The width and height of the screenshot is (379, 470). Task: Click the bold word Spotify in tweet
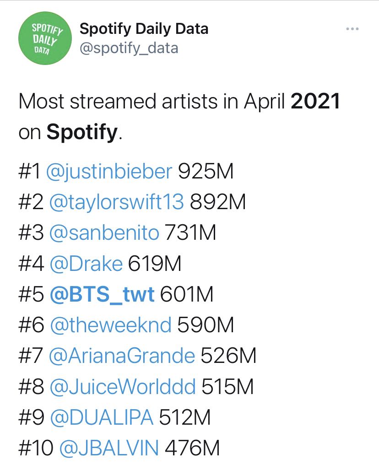coord(82,132)
